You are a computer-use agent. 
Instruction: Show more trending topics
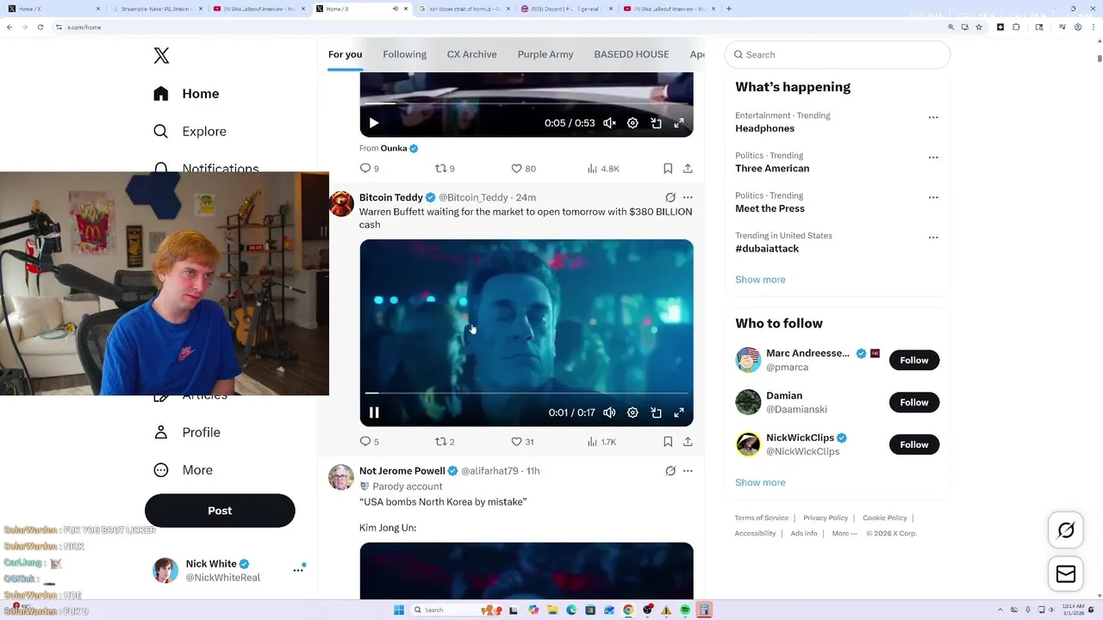(760, 280)
